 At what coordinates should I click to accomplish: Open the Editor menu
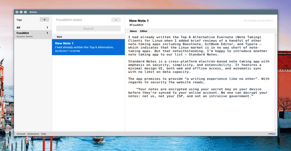[143, 31]
